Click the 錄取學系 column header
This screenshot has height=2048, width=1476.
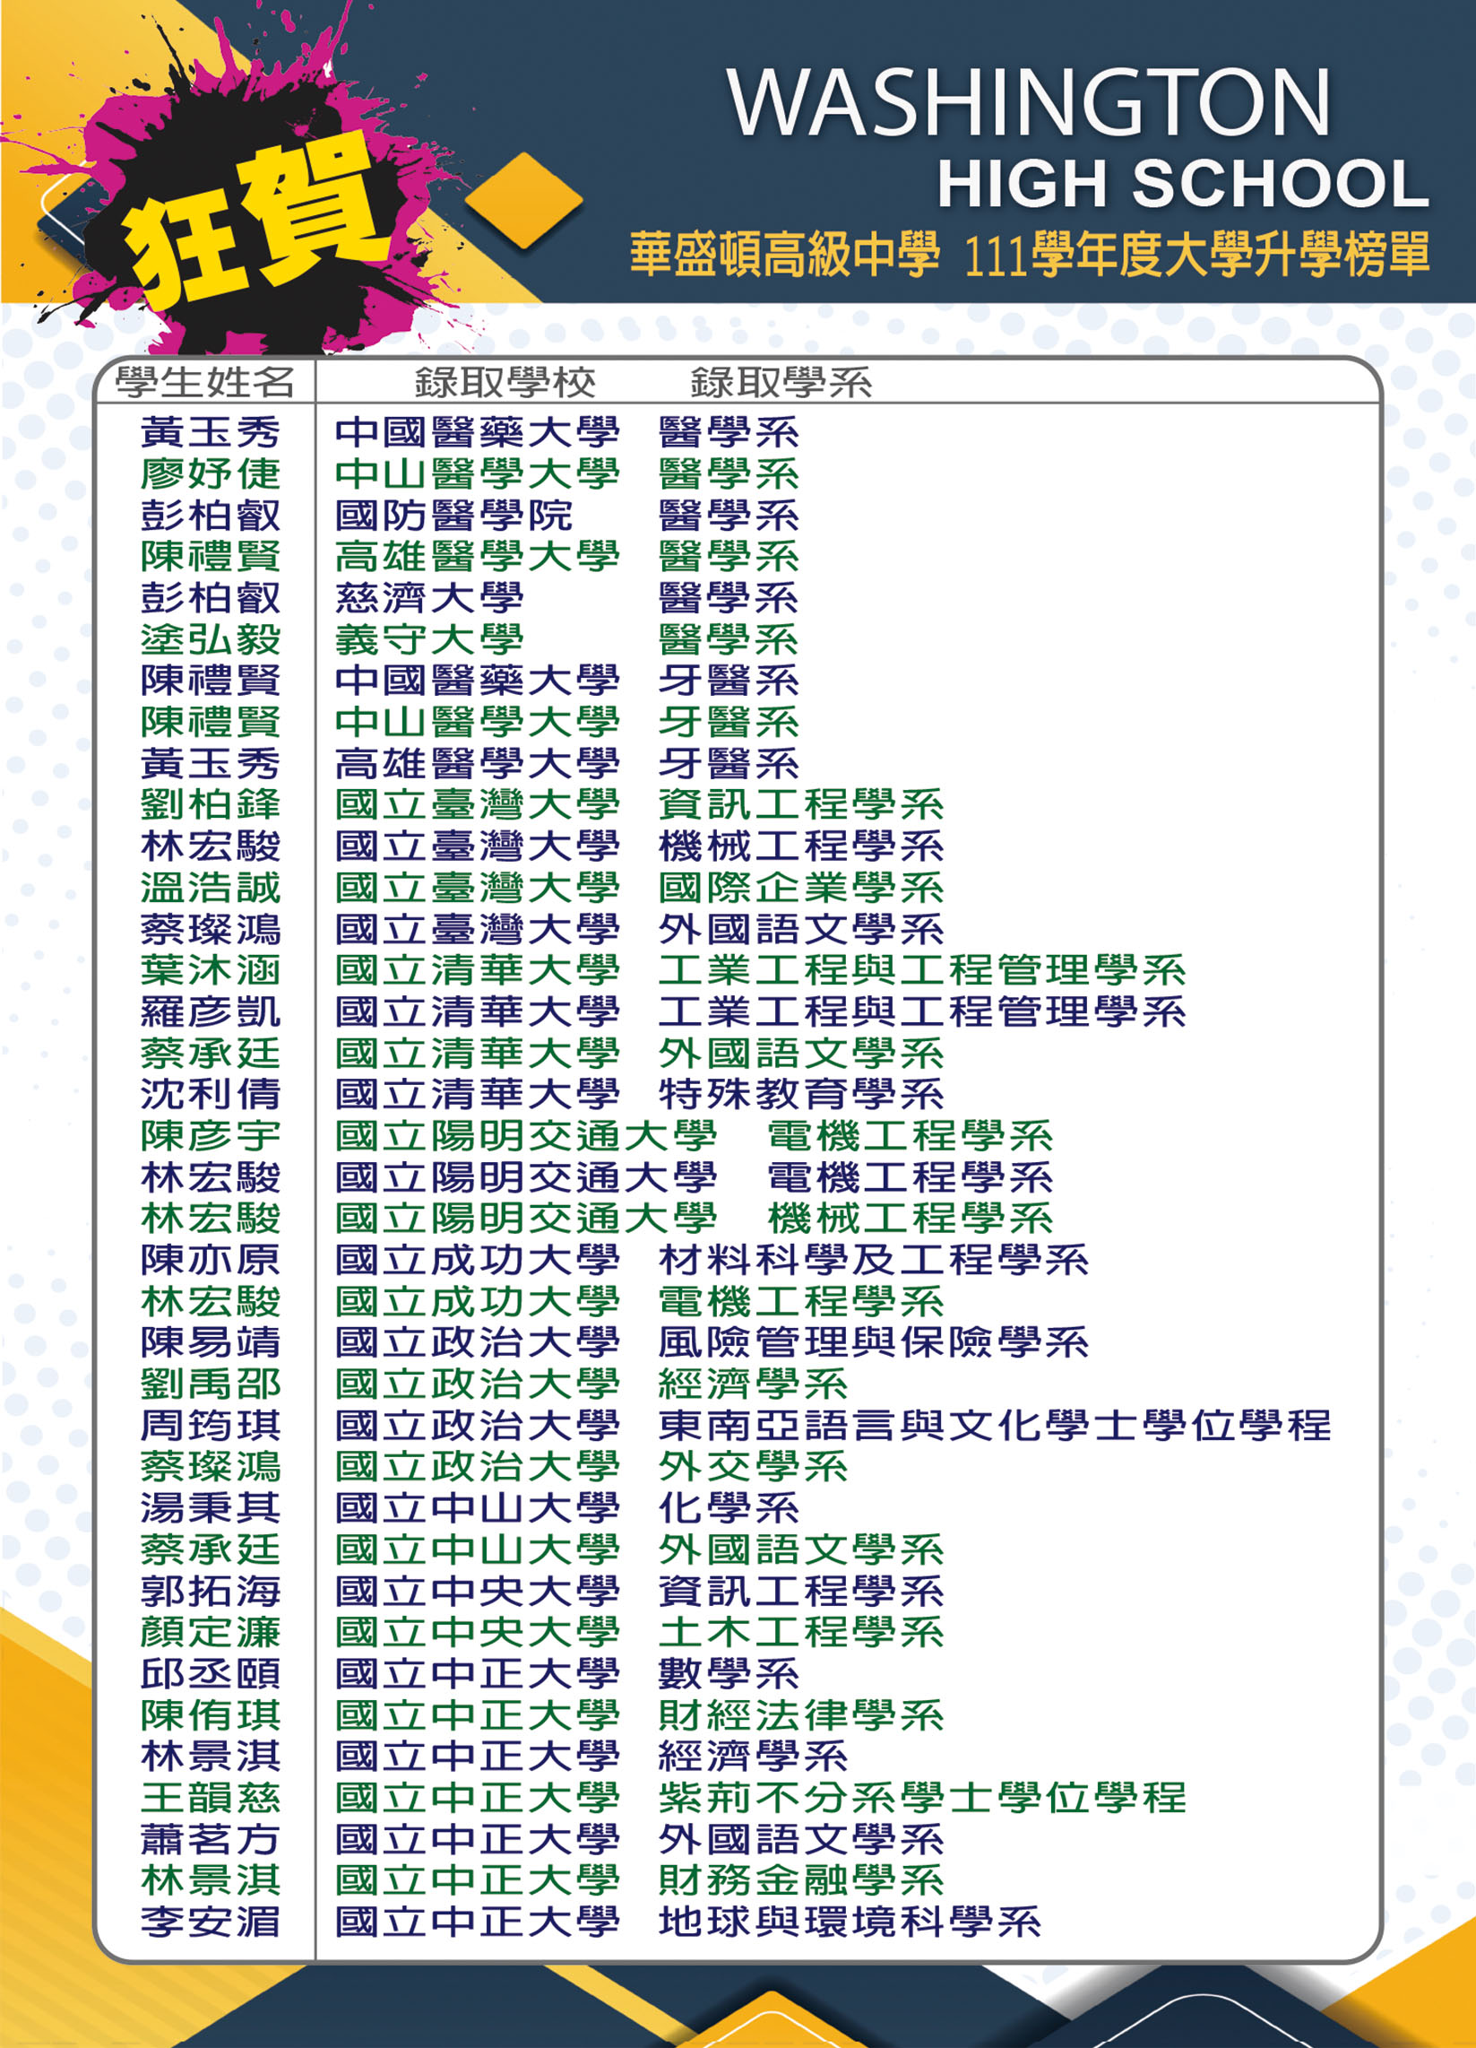[x=781, y=382]
